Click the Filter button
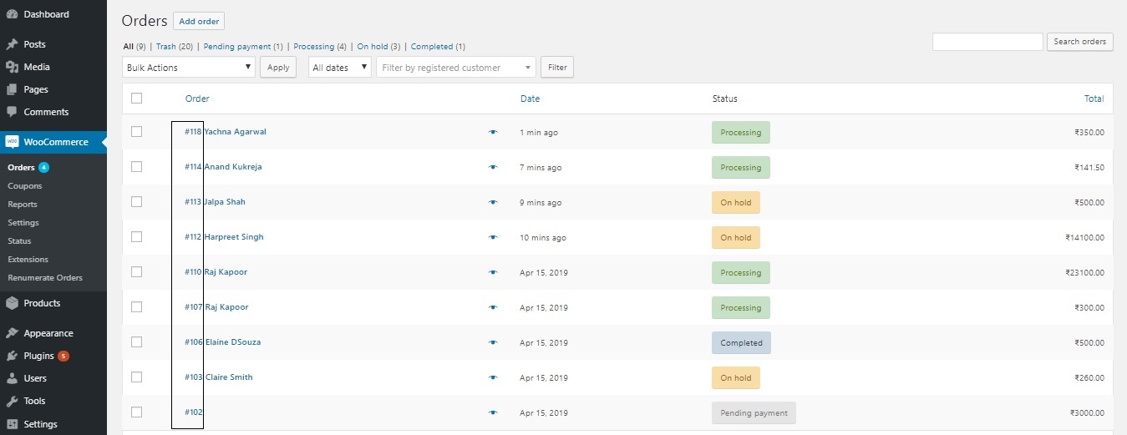 557,68
